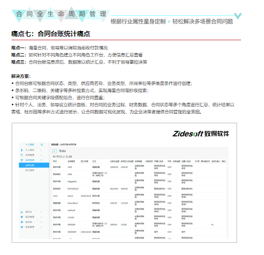Sort by the 合同类型 column header

coord(139,161)
